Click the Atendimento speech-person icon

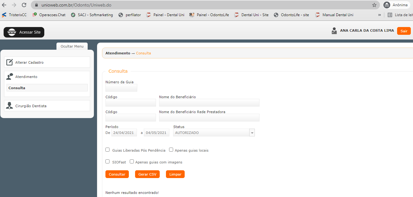pyautogui.click(x=10, y=76)
